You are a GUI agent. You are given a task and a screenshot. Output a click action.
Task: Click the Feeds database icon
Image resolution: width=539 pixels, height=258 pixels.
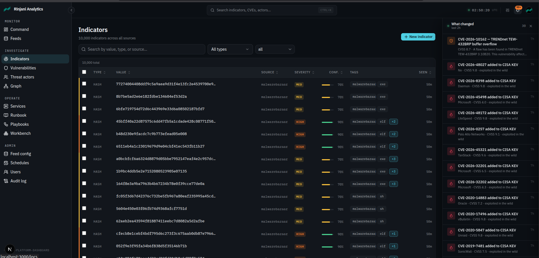[6, 39]
